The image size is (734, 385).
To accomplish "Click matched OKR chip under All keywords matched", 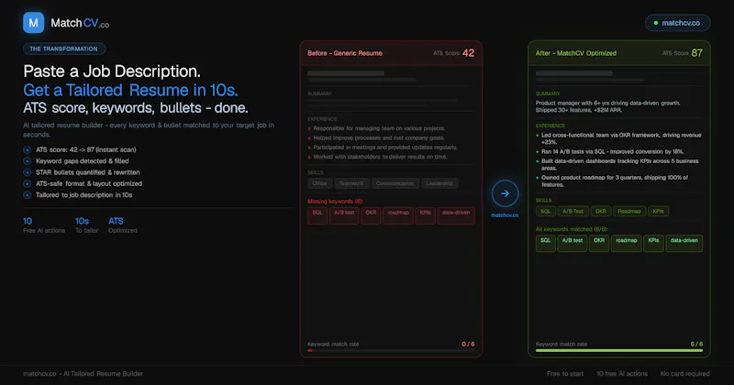I will (599, 243).
